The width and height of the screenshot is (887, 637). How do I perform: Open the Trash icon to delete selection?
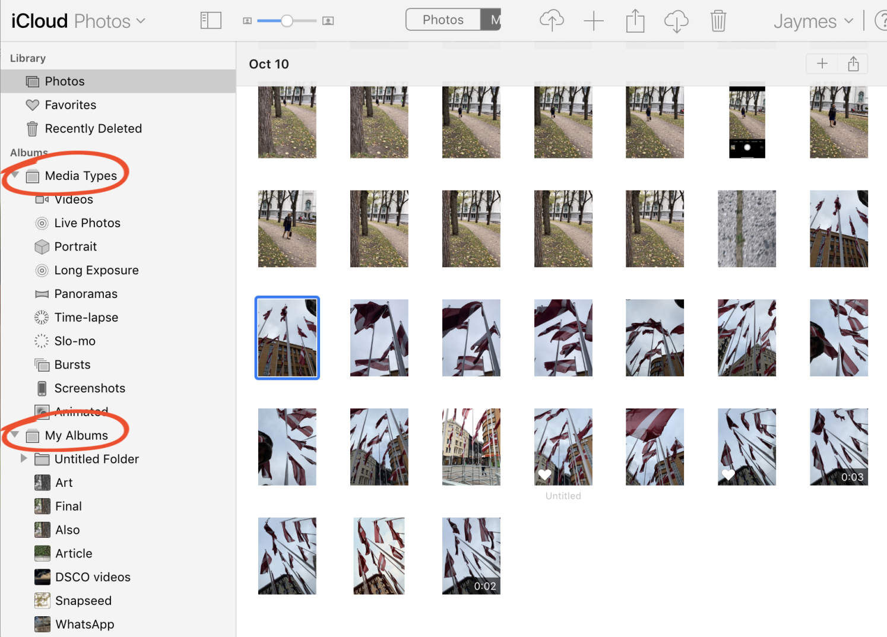(x=718, y=20)
